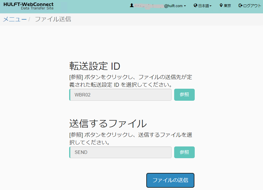Click the globe icon beside 日本語

(196, 5)
